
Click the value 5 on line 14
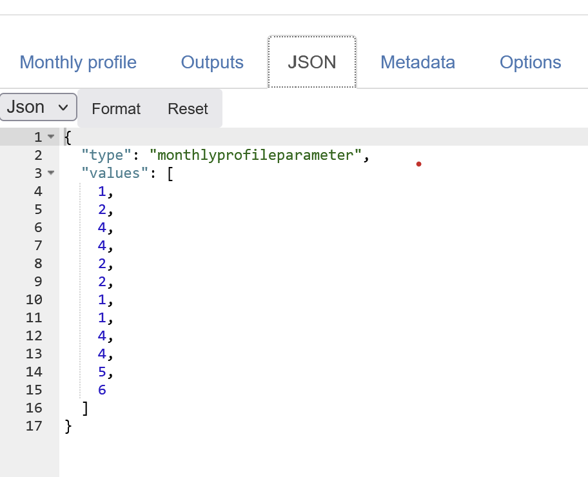pyautogui.click(x=102, y=372)
